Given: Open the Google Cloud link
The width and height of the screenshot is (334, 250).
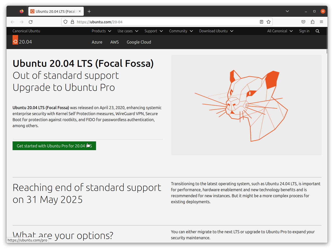Looking at the screenshot, I should pos(139,42).
